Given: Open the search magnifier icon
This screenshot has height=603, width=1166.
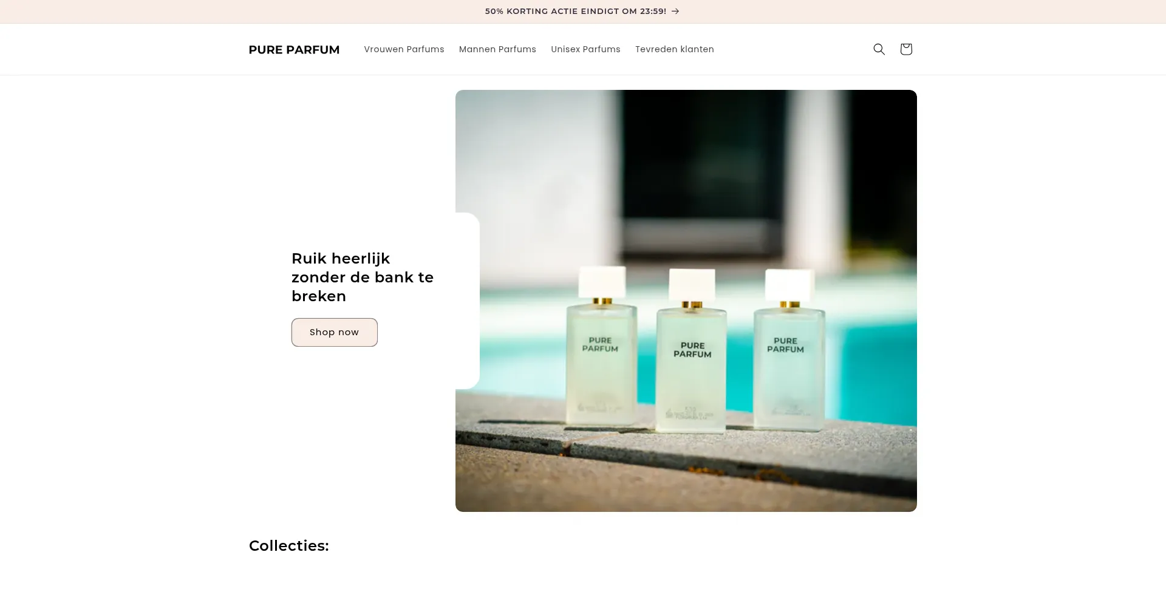Looking at the screenshot, I should coord(879,49).
